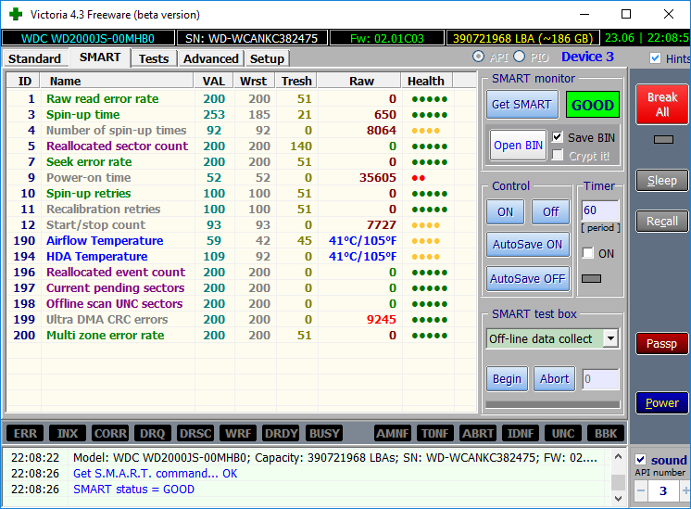Click the Power-on time red health dots
The image size is (691, 509).
coord(419,178)
